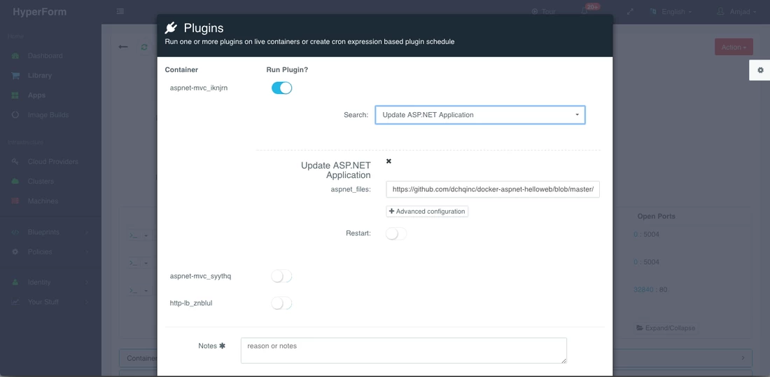770x377 pixels.
Task: Open Image Builds in the sidebar
Action: pos(48,115)
